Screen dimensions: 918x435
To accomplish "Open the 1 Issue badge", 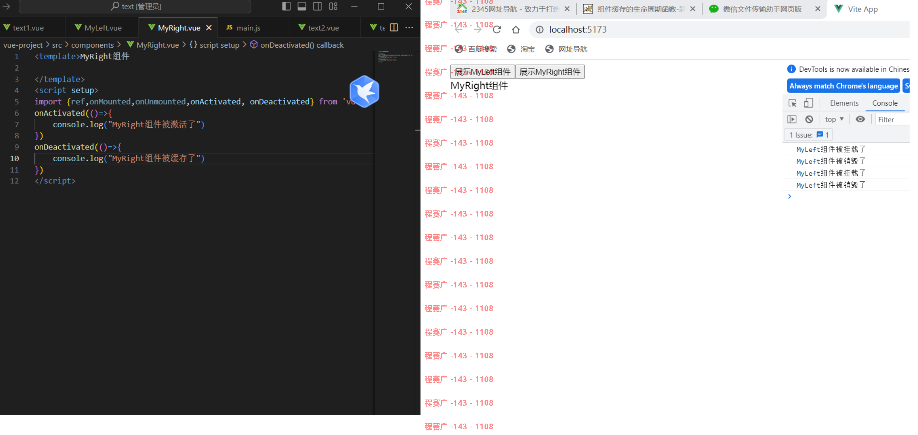I will pyautogui.click(x=808, y=135).
